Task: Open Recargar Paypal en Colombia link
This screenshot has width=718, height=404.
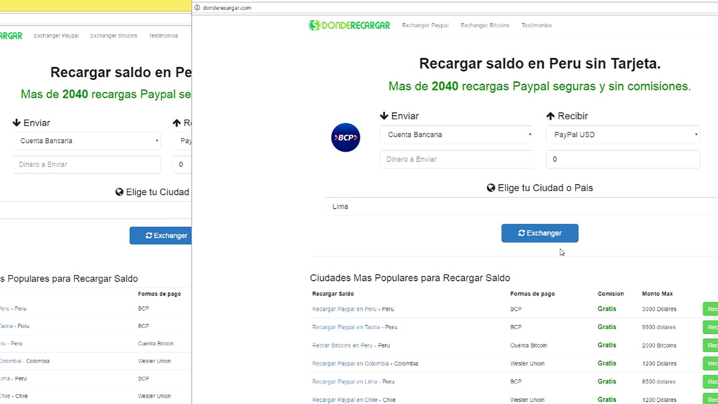Action: pyautogui.click(x=350, y=363)
